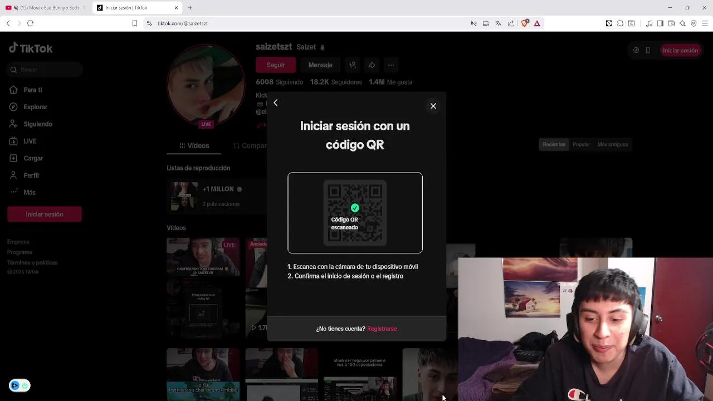Click the TikTok logo in the sidebar
Screen dimensions: 713x401
(x=31, y=48)
